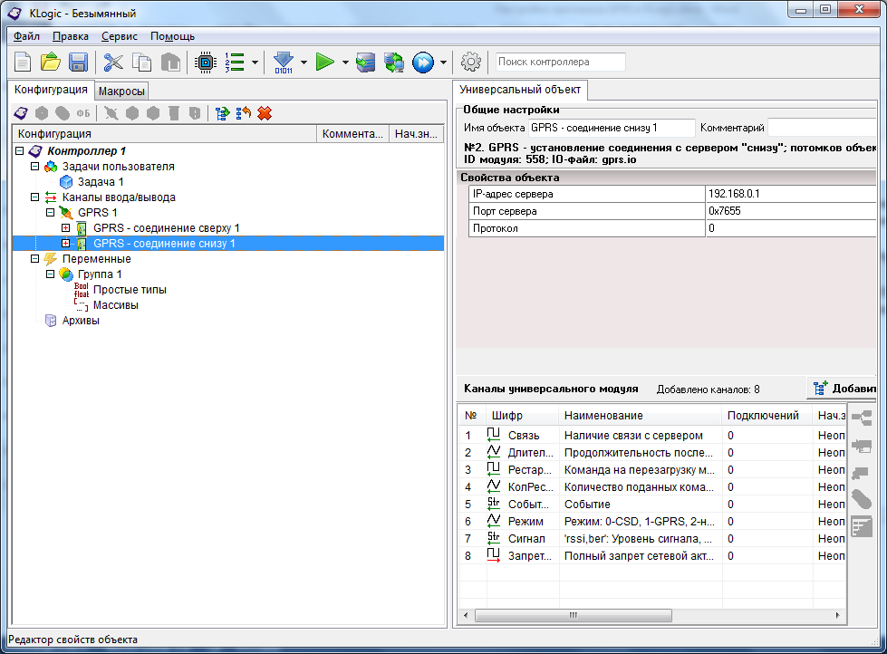Viewport: 887px width, 654px height.
Task: Open dropdown arrow beside the 01011 download icon
Action: pyautogui.click(x=304, y=63)
